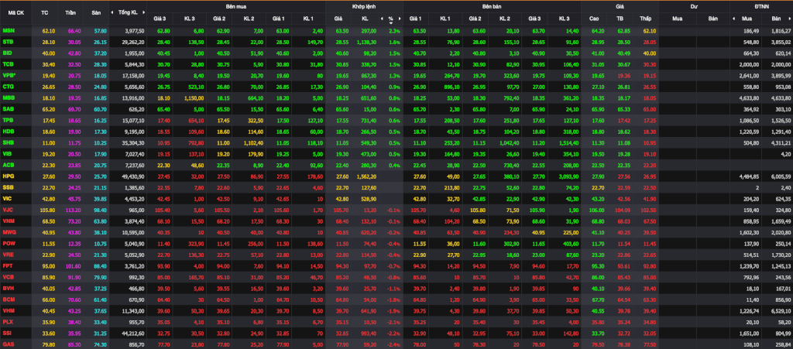Click right arrow beside Tổng KL header
Screen dimensions: 793x349
[143, 12]
